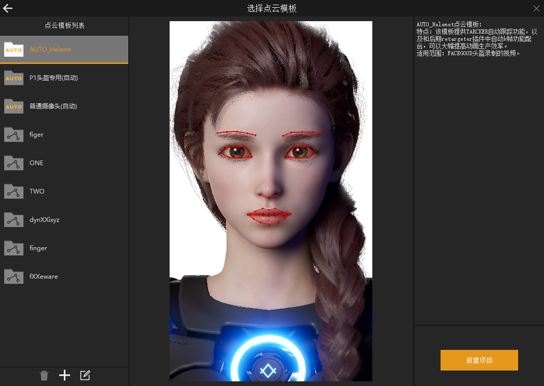Click the fXXeware template folder icon
Screen dimensions: 544x386
coord(14,277)
